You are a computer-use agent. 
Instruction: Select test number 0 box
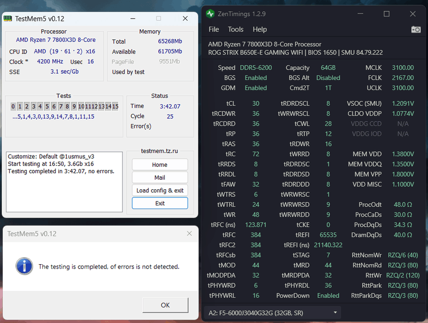point(13,106)
